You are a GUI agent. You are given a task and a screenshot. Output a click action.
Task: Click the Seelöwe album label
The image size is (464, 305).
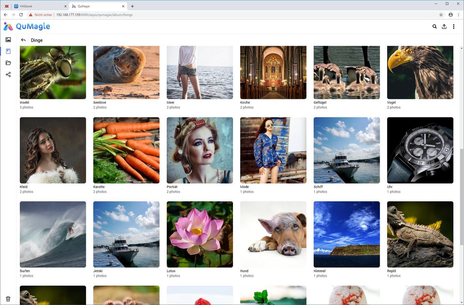(x=100, y=102)
